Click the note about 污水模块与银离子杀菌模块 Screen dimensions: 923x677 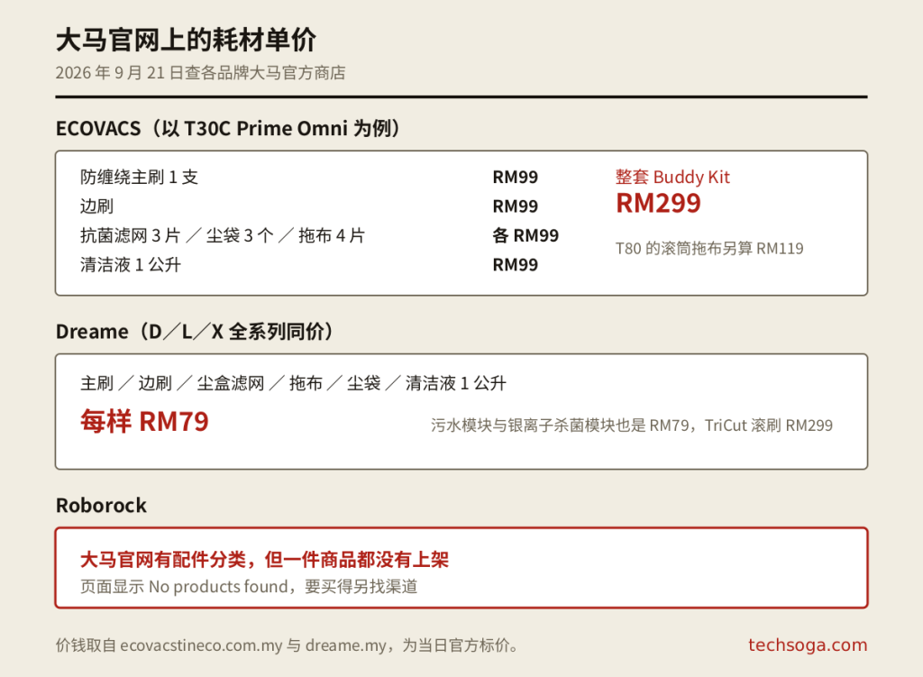(x=632, y=425)
